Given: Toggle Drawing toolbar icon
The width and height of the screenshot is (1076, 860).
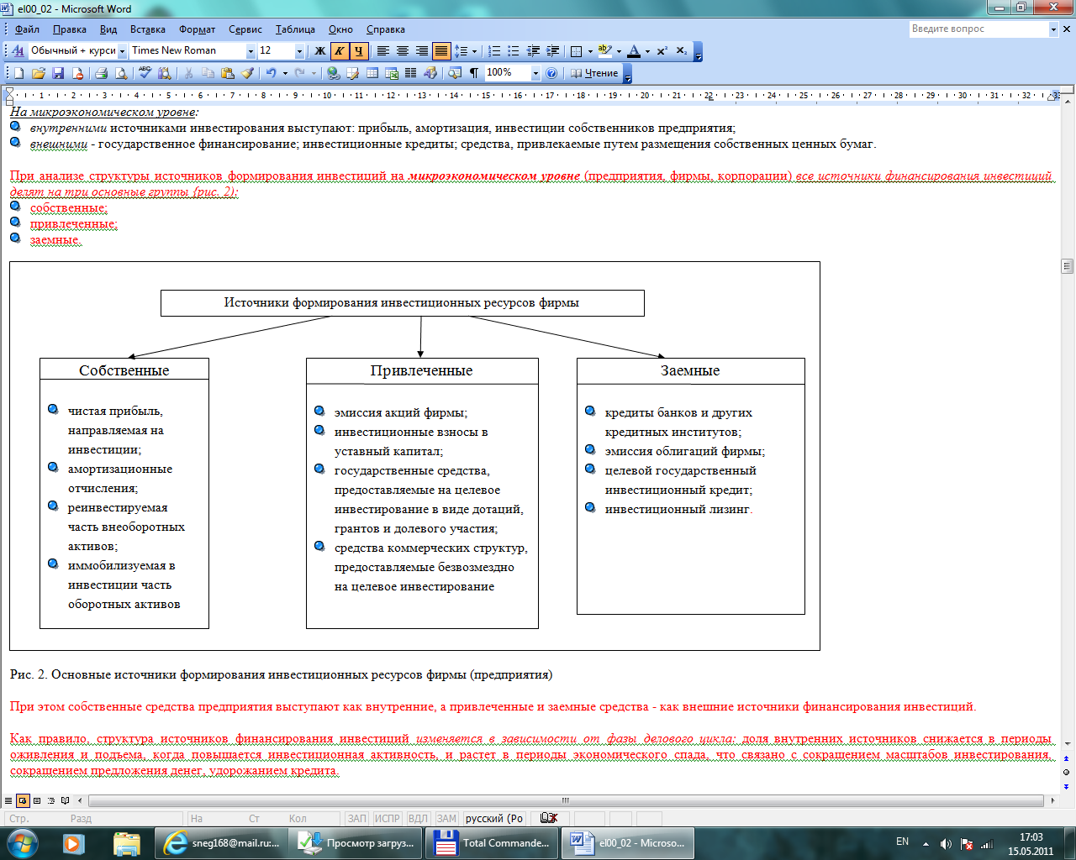Looking at the screenshot, I should pyautogui.click(x=430, y=73).
